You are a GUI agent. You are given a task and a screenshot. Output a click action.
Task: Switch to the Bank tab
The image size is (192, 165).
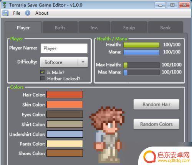coord(166,28)
